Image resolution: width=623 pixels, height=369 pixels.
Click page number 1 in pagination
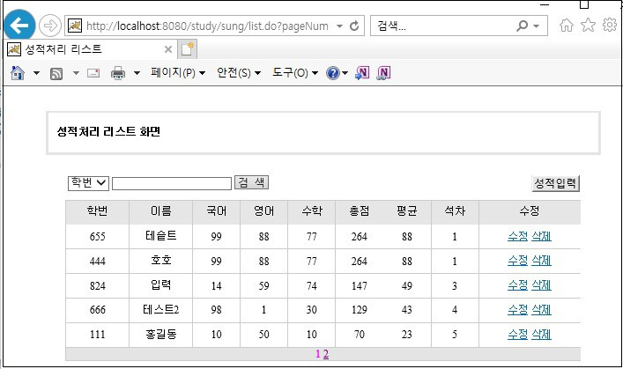pyautogui.click(x=318, y=354)
